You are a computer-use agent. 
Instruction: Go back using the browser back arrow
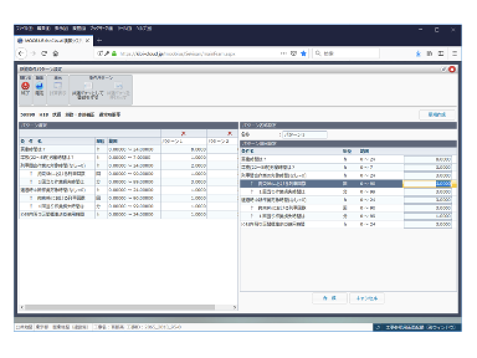tap(21, 53)
